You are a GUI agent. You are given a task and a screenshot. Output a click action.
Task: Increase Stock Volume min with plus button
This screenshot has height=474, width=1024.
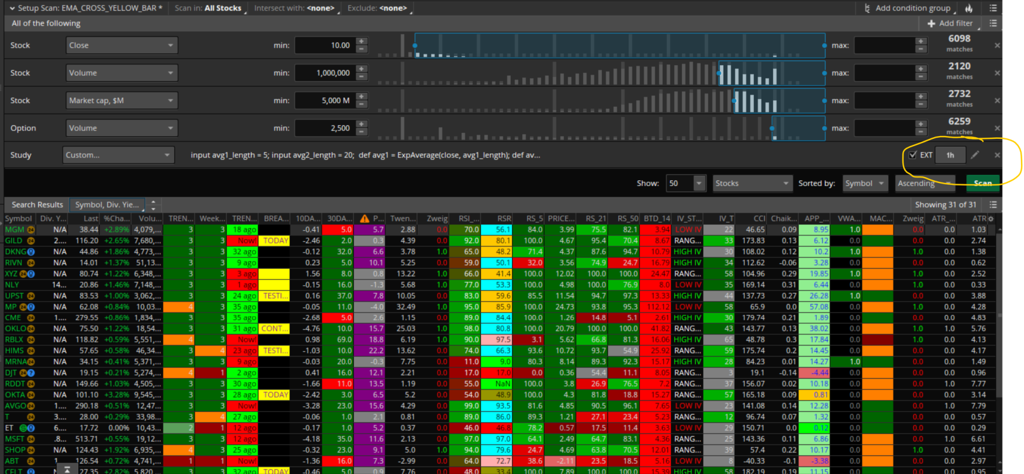(x=362, y=69)
